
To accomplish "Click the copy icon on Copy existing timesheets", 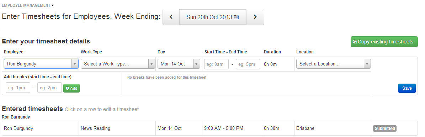I will click(x=355, y=42).
